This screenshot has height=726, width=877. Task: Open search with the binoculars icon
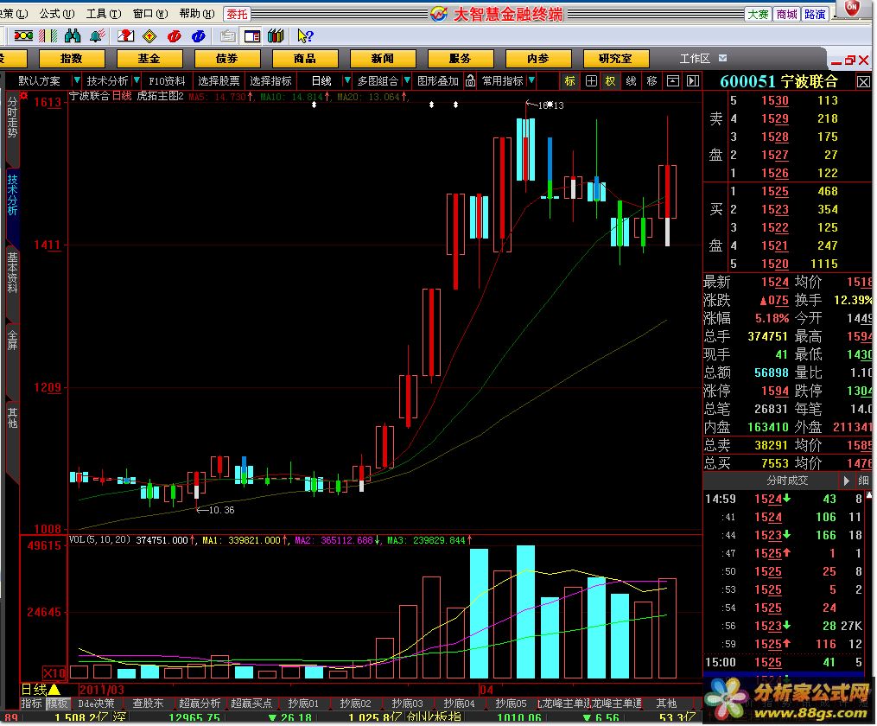coord(73,36)
